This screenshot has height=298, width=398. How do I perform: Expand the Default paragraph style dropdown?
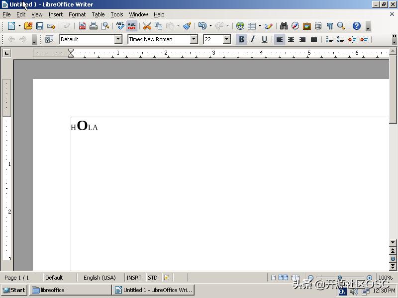coord(118,39)
